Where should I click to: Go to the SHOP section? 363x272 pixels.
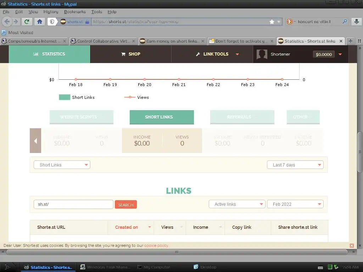131,54
